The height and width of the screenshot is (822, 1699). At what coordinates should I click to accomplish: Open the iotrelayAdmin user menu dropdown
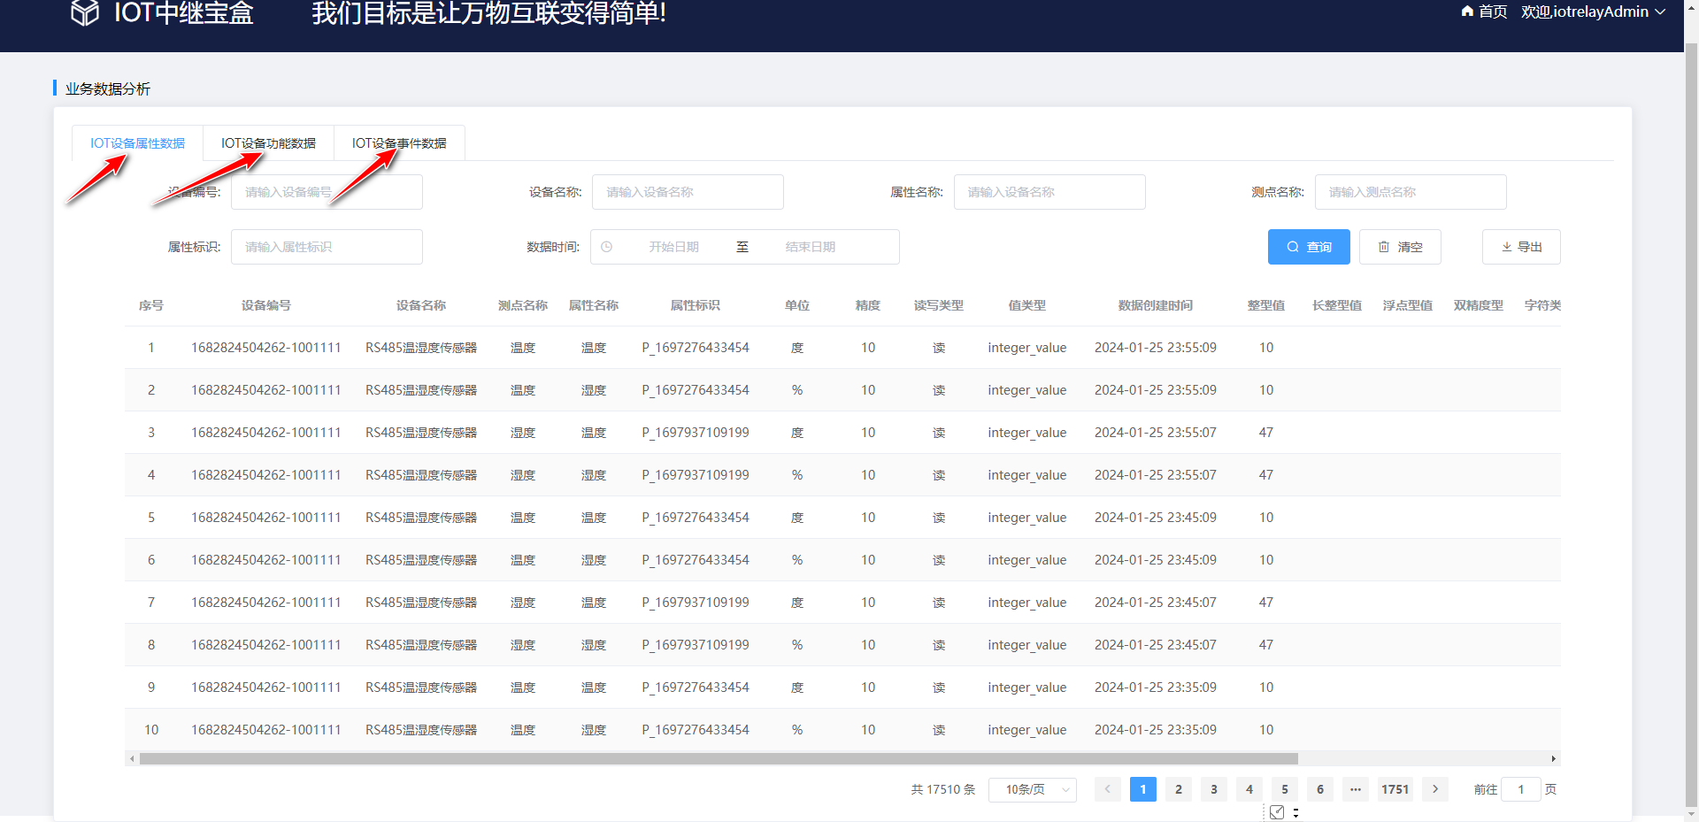tap(1593, 12)
